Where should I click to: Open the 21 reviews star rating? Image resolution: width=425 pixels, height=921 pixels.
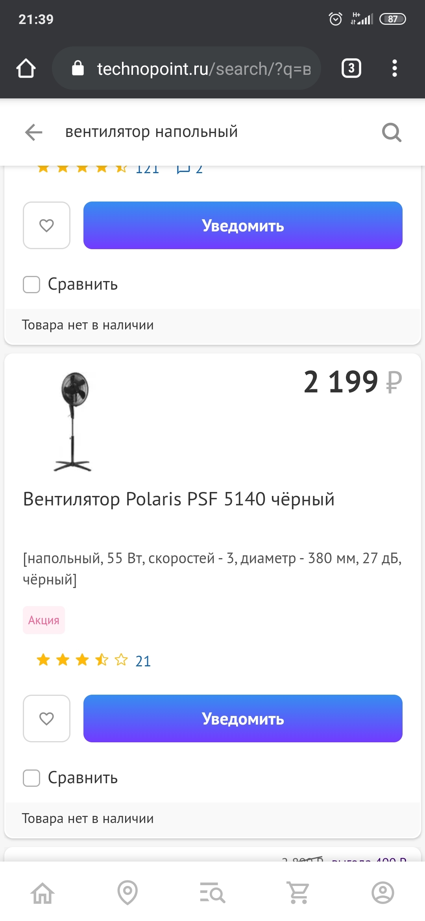[x=94, y=660]
